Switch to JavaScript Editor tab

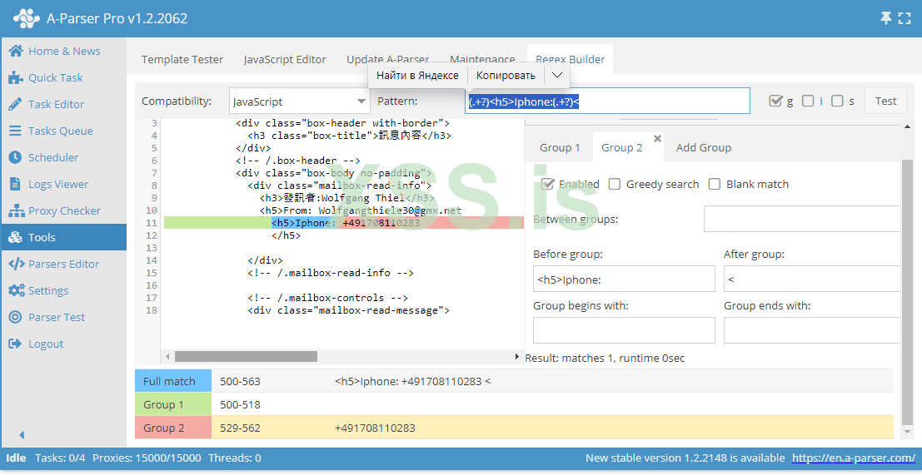tap(285, 59)
